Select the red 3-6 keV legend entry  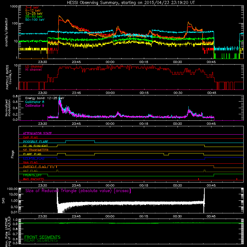pyautogui.click(x=32, y=7)
